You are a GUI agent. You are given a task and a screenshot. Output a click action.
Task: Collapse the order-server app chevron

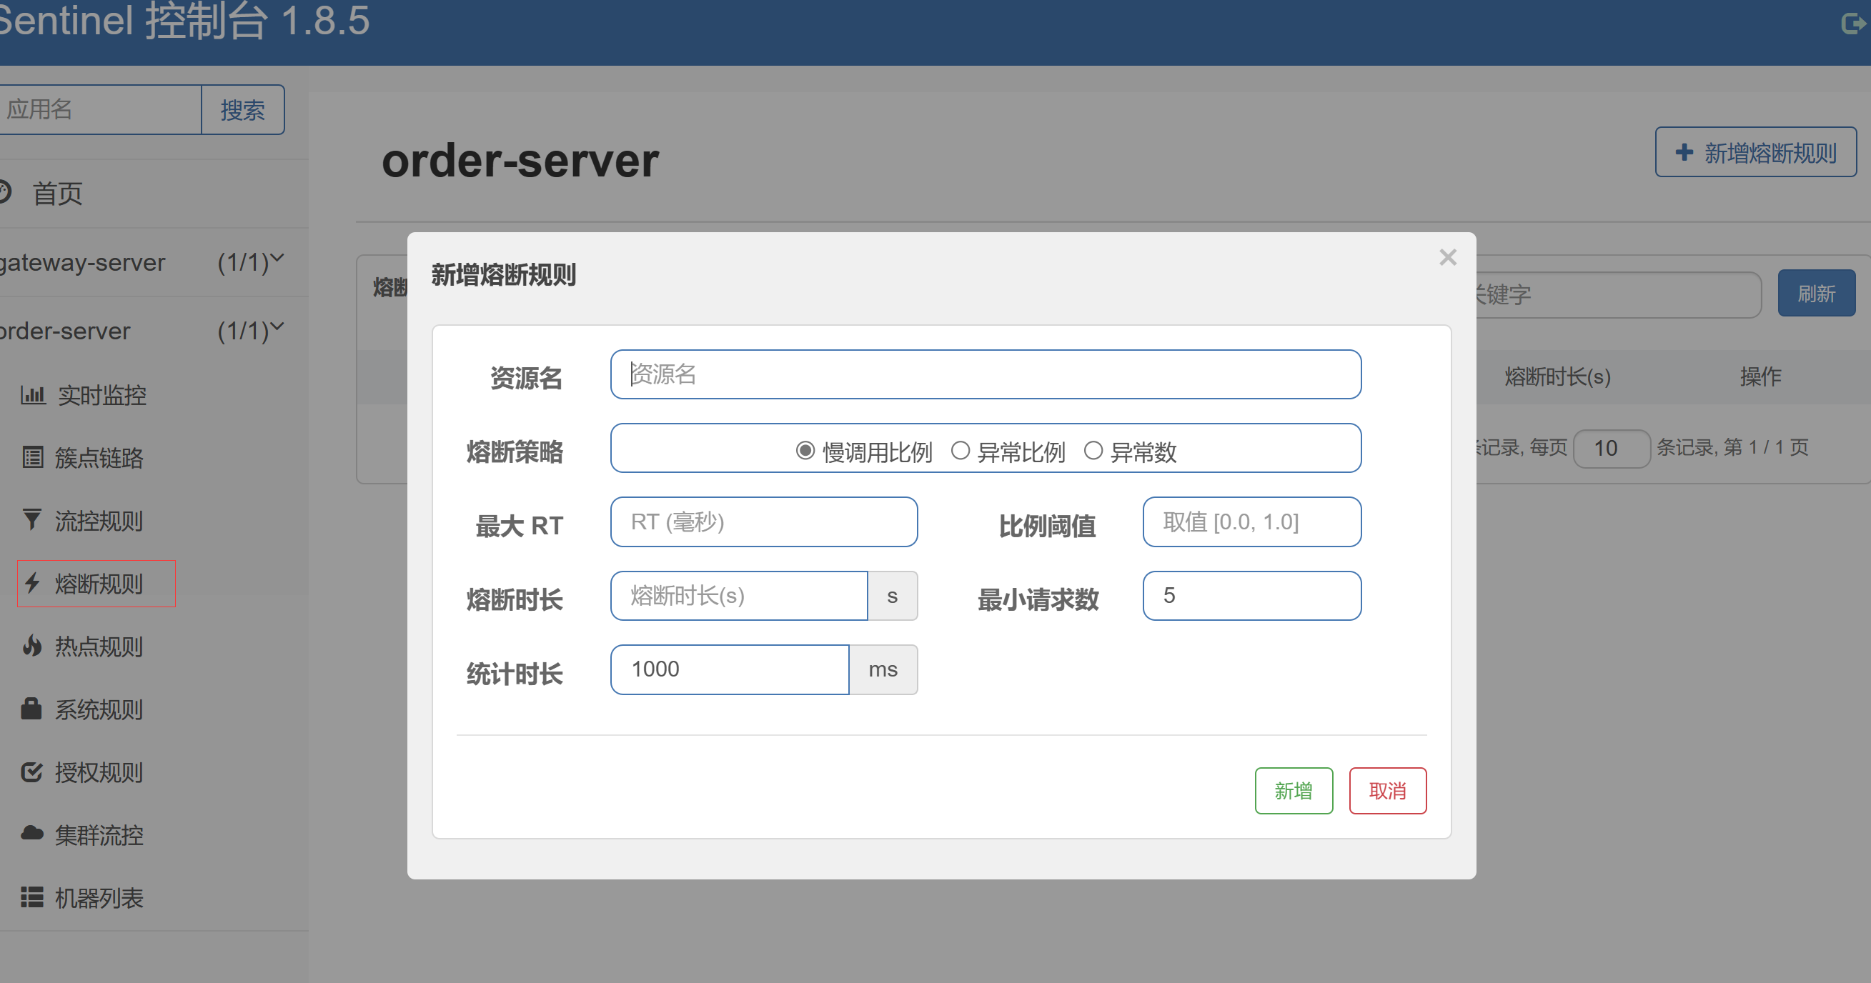point(277,326)
